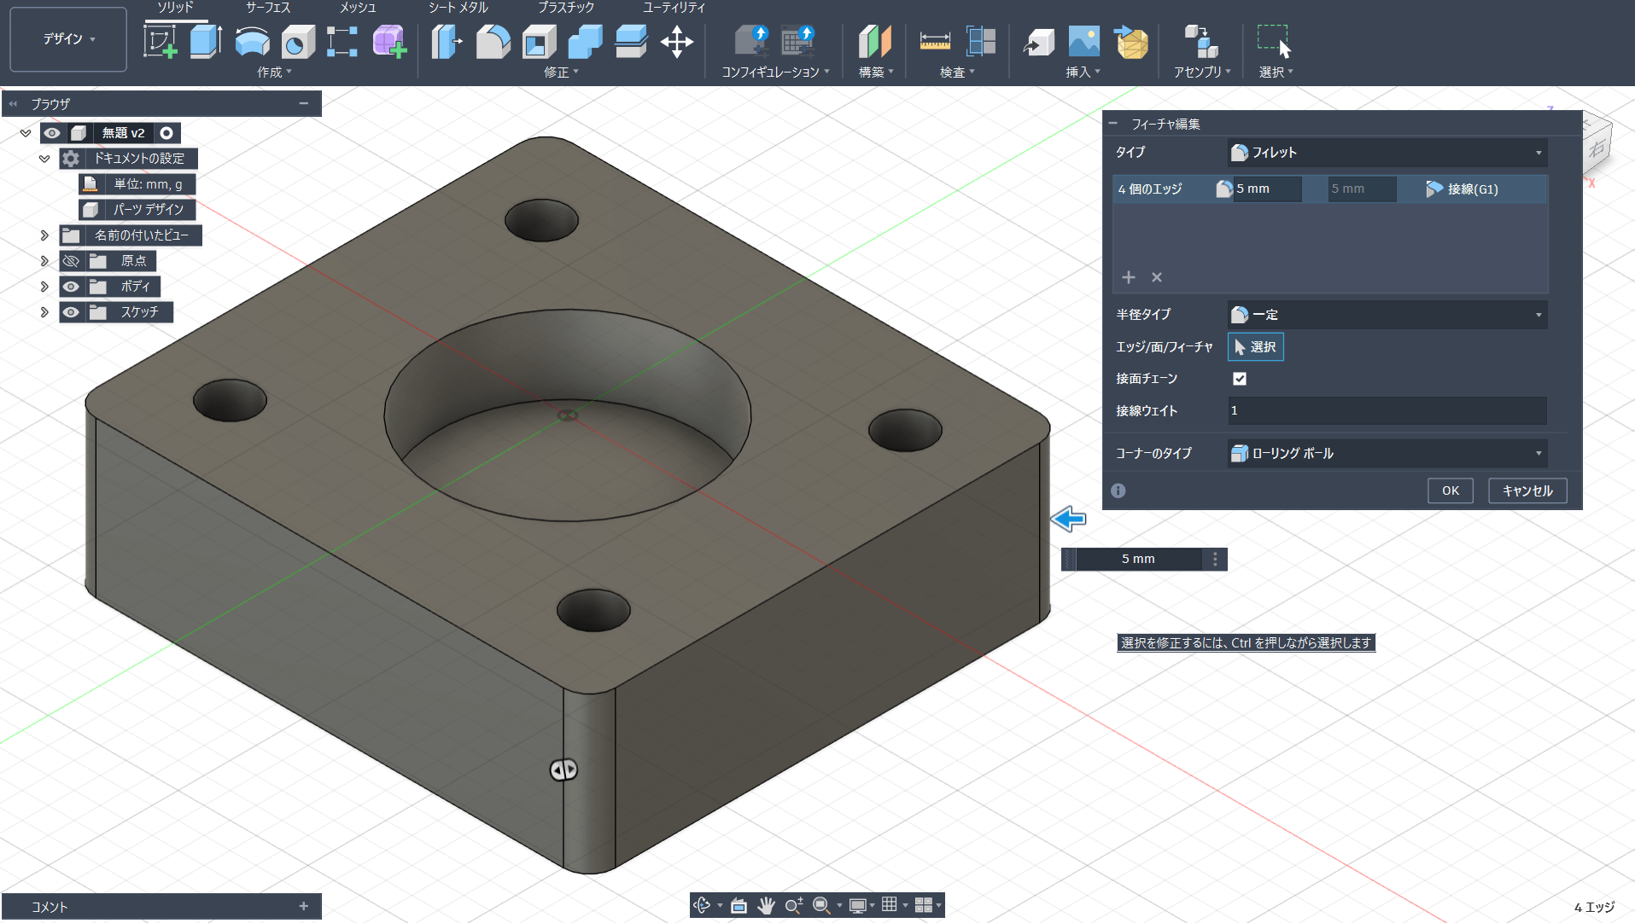Switch to the サーフェス tab
The height and width of the screenshot is (923, 1635).
[268, 8]
